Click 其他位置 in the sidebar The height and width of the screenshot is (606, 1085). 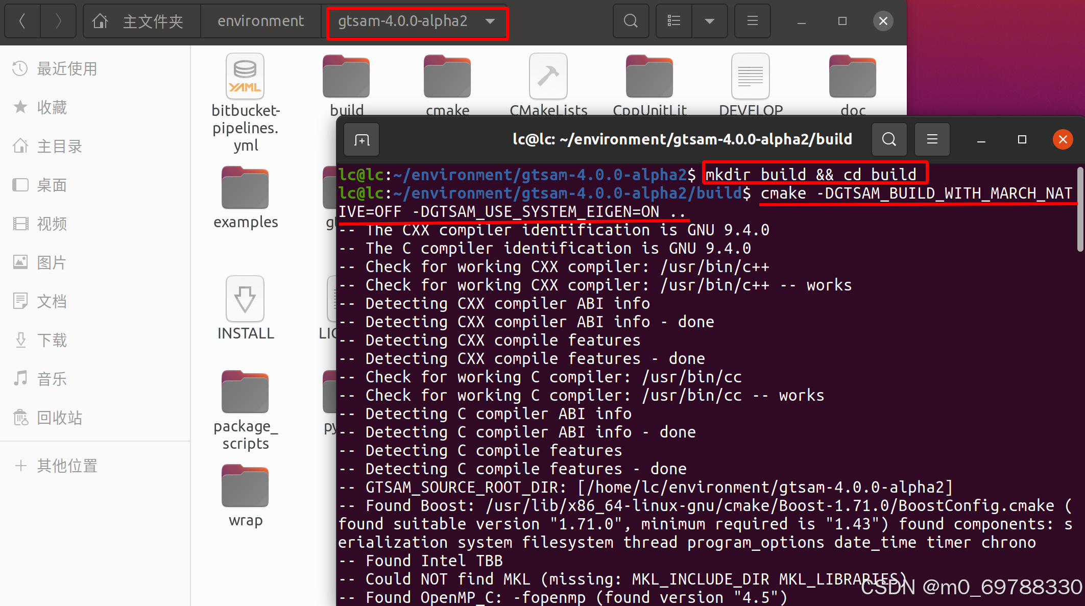pyautogui.click(x=66, y=466)
